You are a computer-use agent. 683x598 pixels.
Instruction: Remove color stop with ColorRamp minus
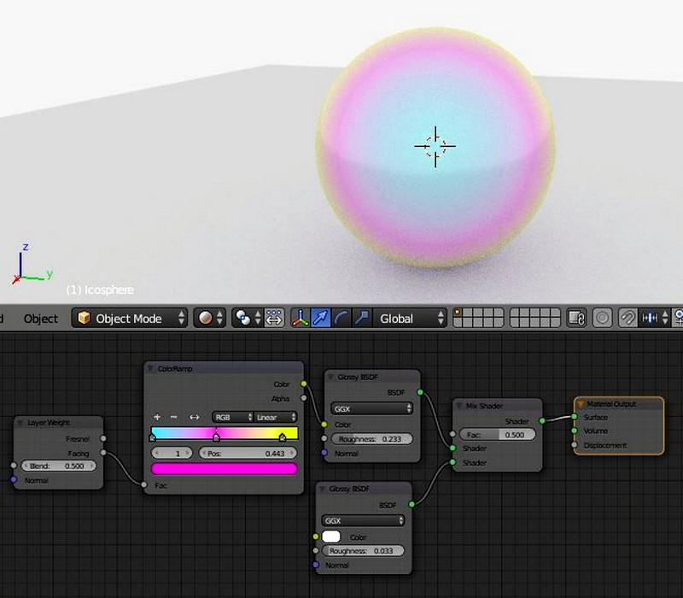[x=174, y=417]
